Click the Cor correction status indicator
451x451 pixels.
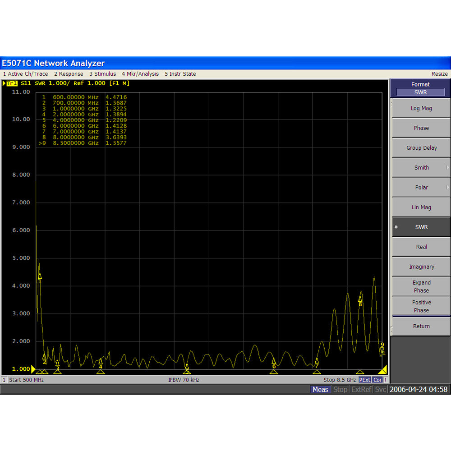tap(377, 380)
